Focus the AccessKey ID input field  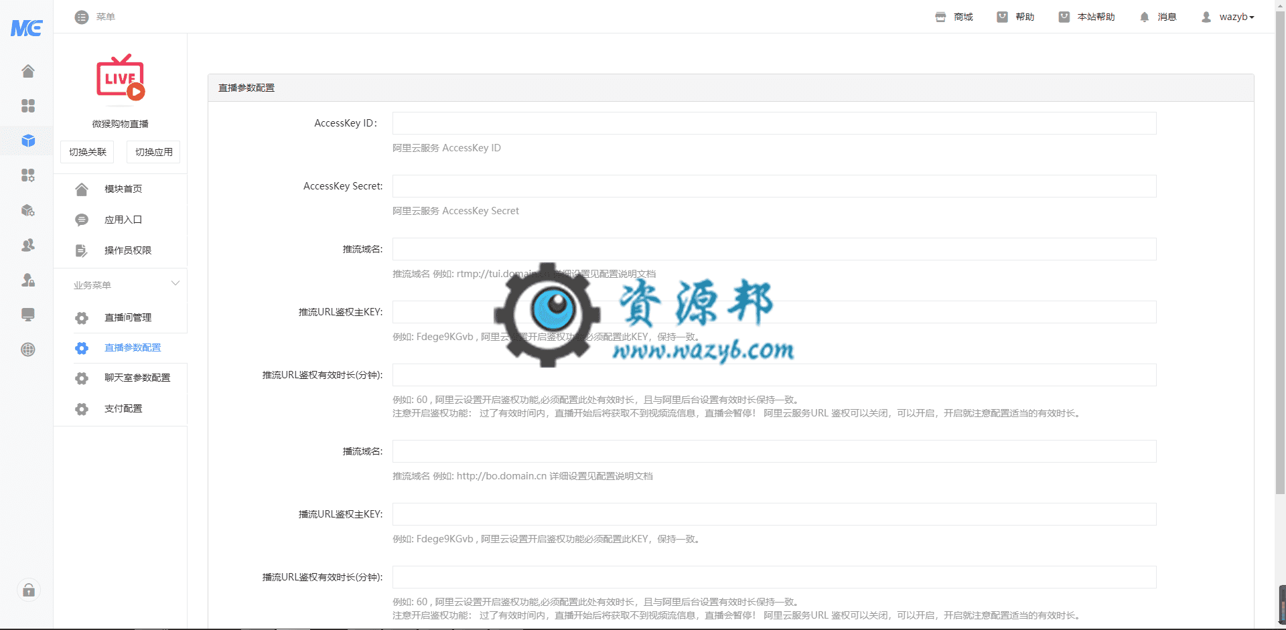[x=774, y=123]
